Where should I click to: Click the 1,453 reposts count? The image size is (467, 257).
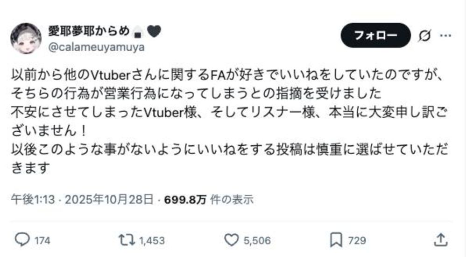click(x=152, y=240)
